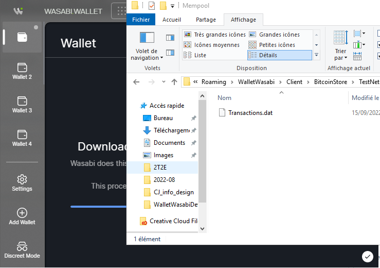Viewport: 380px width, 268px height.
Task: Open Wallet 2 in Wasabi sidebar
Action: coord(22,71)
